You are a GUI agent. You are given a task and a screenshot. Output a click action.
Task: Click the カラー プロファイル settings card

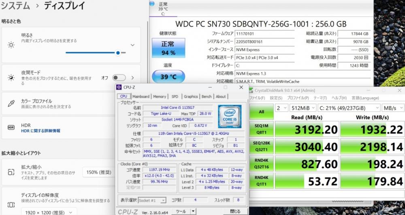(x=71, y=103)
